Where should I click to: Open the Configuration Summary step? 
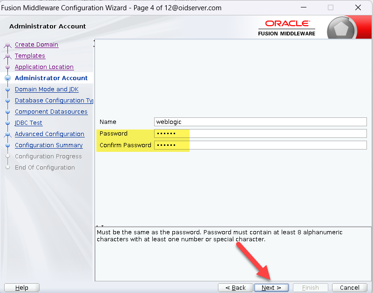click(48, 145)
